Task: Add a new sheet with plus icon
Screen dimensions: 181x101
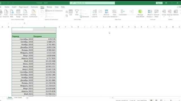Action: 27,98
